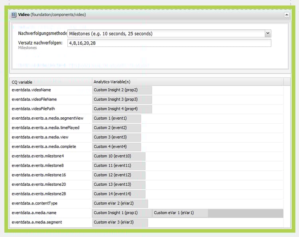This screenshot has width=299, height=237.
Task: Click the Video component icon
Action: (14, 15)
